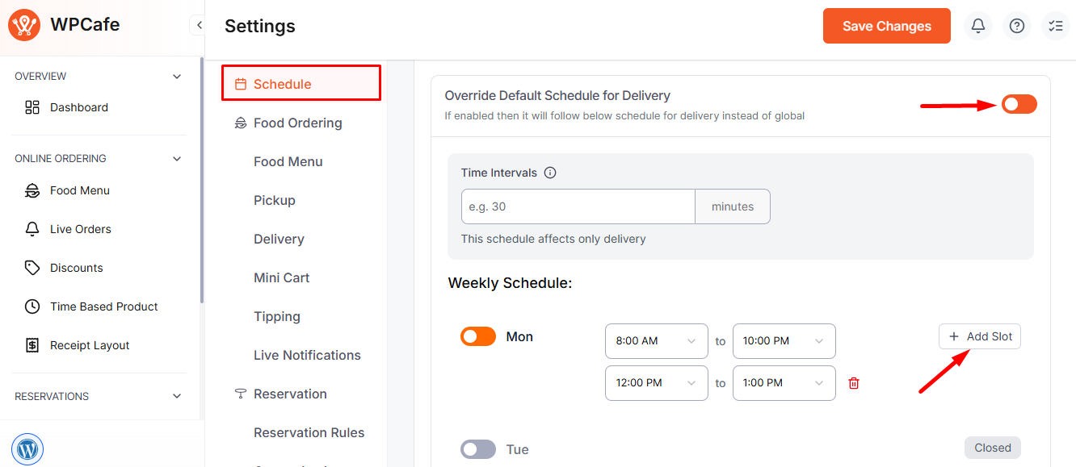Click the WPCafe logo icon

(24, 25)
